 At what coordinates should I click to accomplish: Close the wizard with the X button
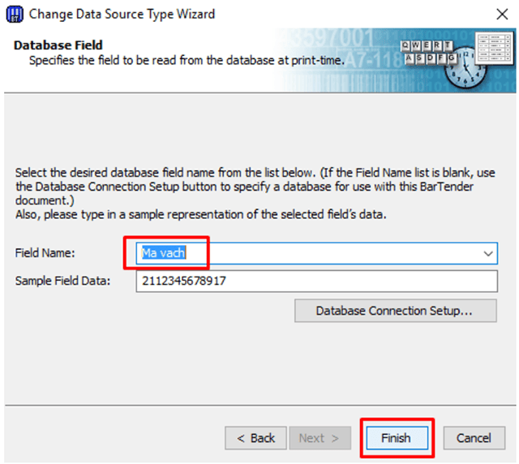coord(502,14)
